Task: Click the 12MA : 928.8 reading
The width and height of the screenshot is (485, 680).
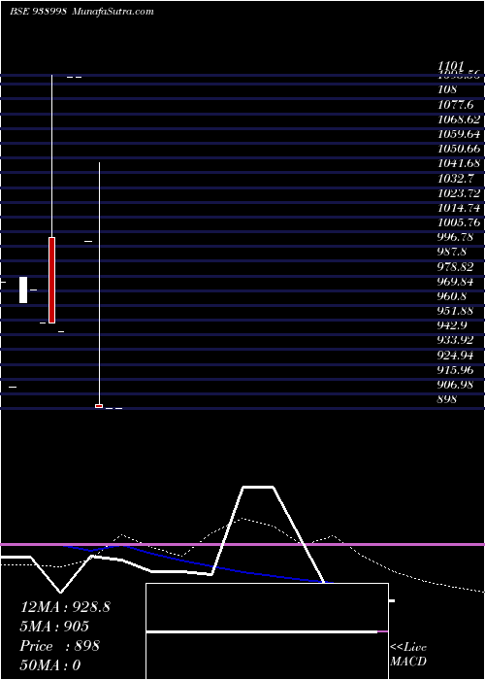Action: 65,607
